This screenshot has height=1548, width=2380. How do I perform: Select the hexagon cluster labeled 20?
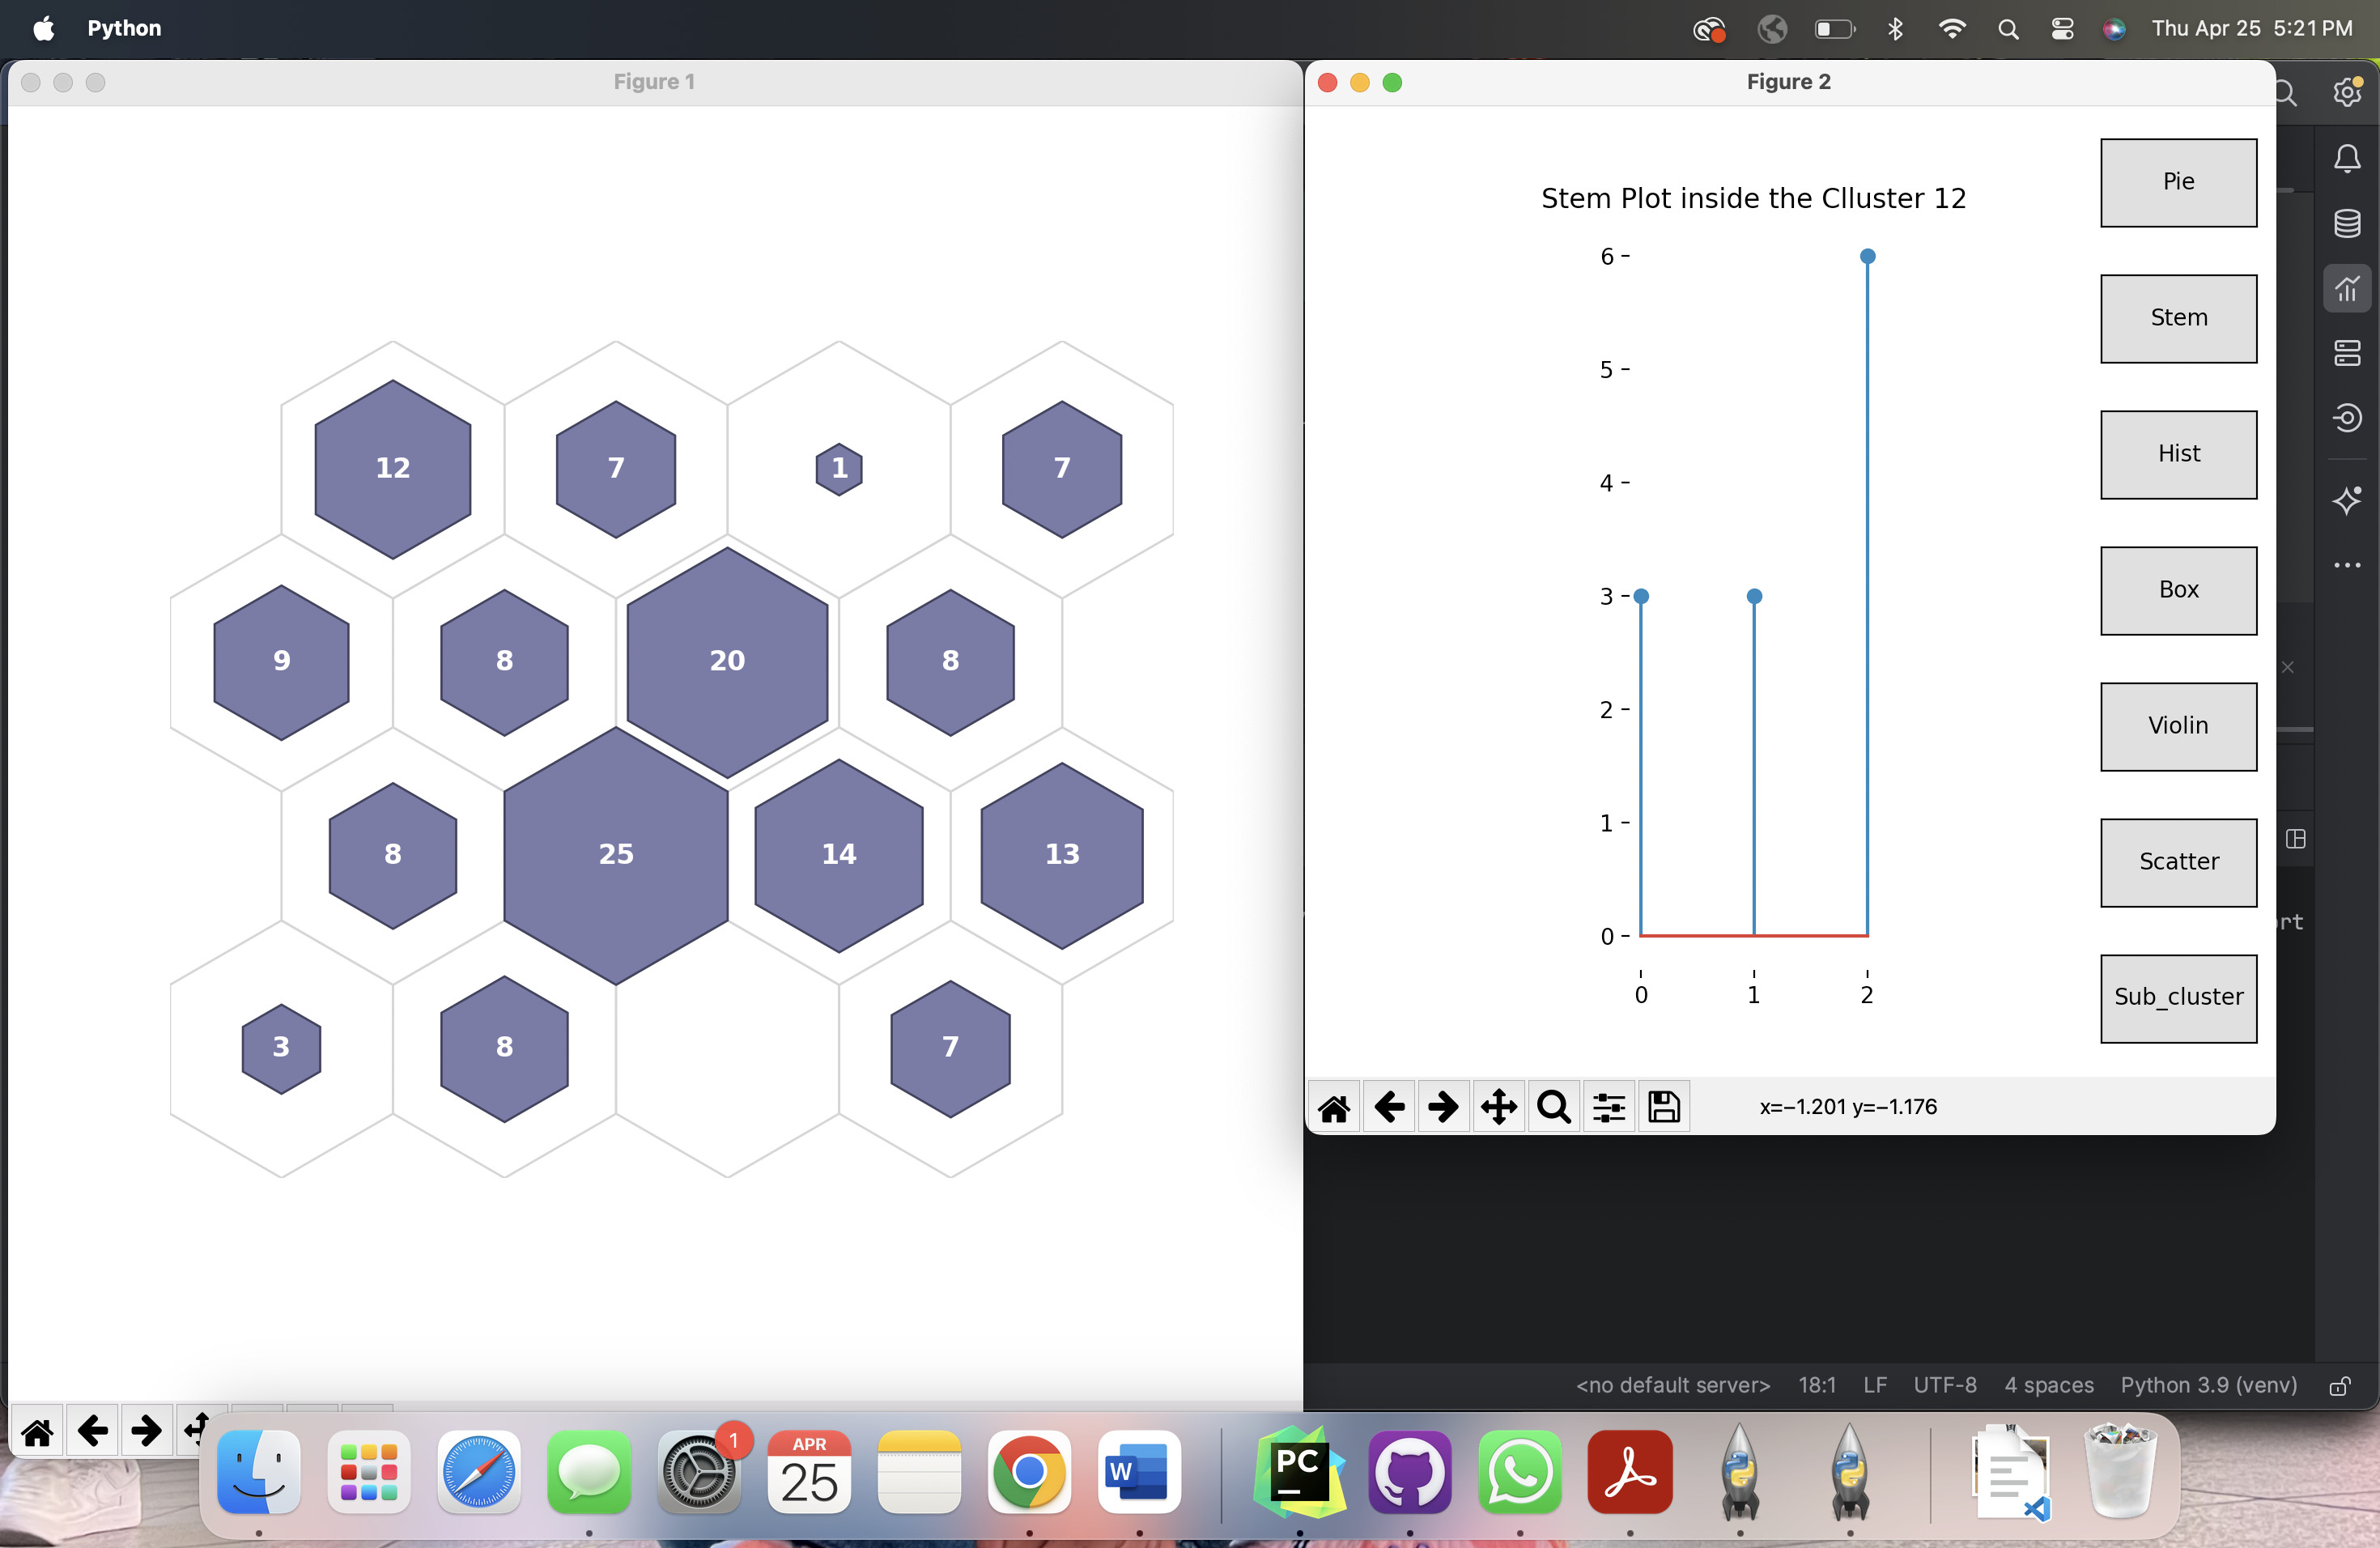[727, 661]
